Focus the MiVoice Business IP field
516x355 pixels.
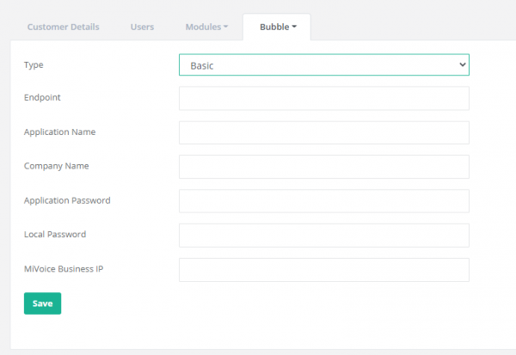(x=324, y=270)
